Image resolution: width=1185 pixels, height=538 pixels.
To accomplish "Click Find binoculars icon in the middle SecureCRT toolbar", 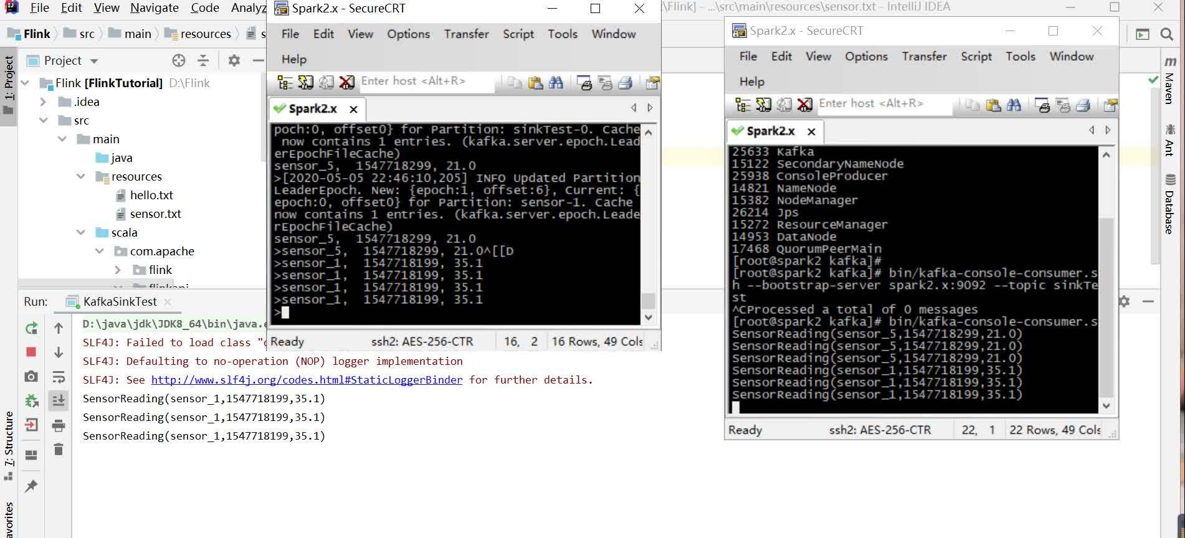I will click(x=556, y=82).
